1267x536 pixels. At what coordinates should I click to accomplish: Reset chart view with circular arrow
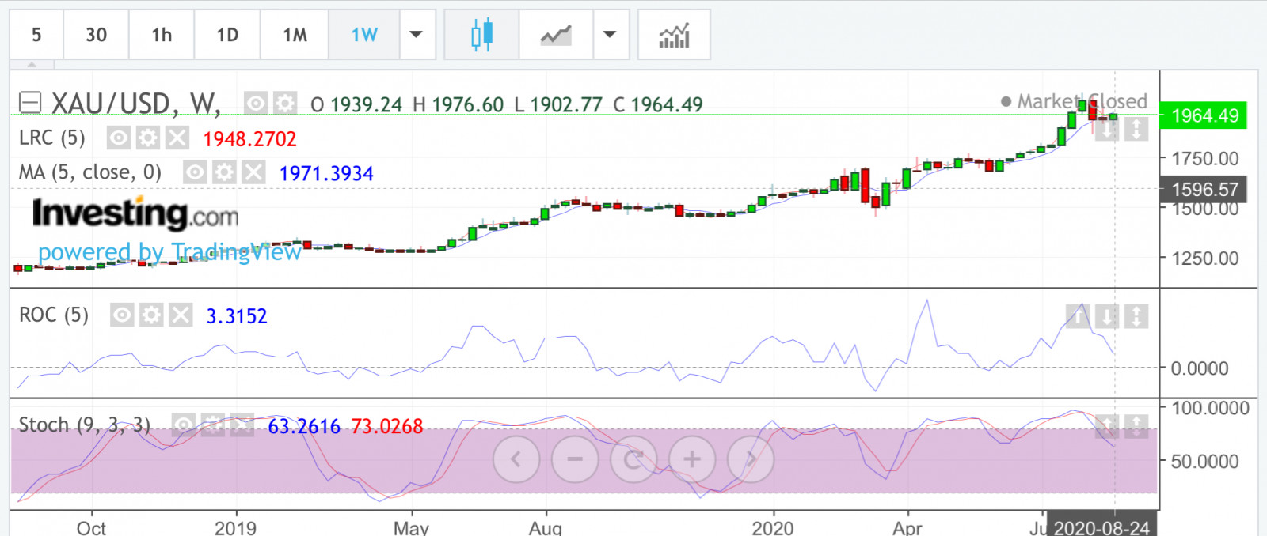click(633, 459)
